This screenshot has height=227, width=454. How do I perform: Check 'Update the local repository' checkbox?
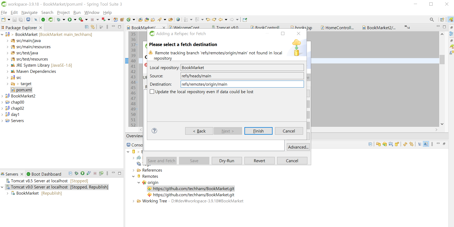pos(152,92)
